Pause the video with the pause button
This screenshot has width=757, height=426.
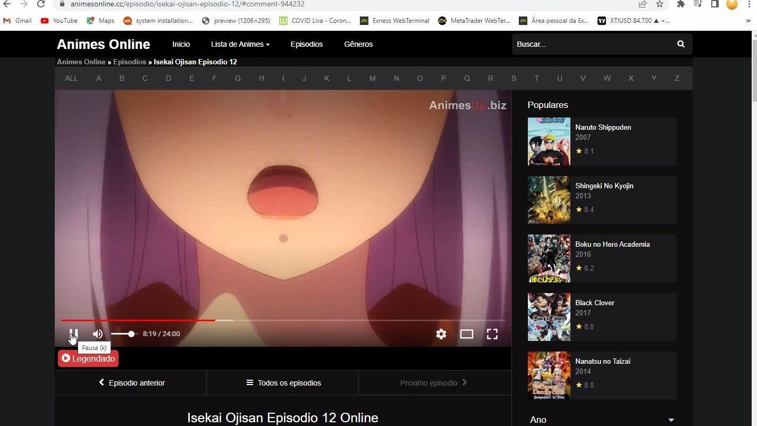(73, 334)
